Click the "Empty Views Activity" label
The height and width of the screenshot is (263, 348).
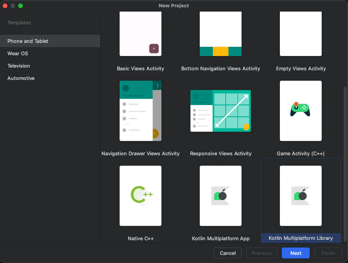pos(301,69)
